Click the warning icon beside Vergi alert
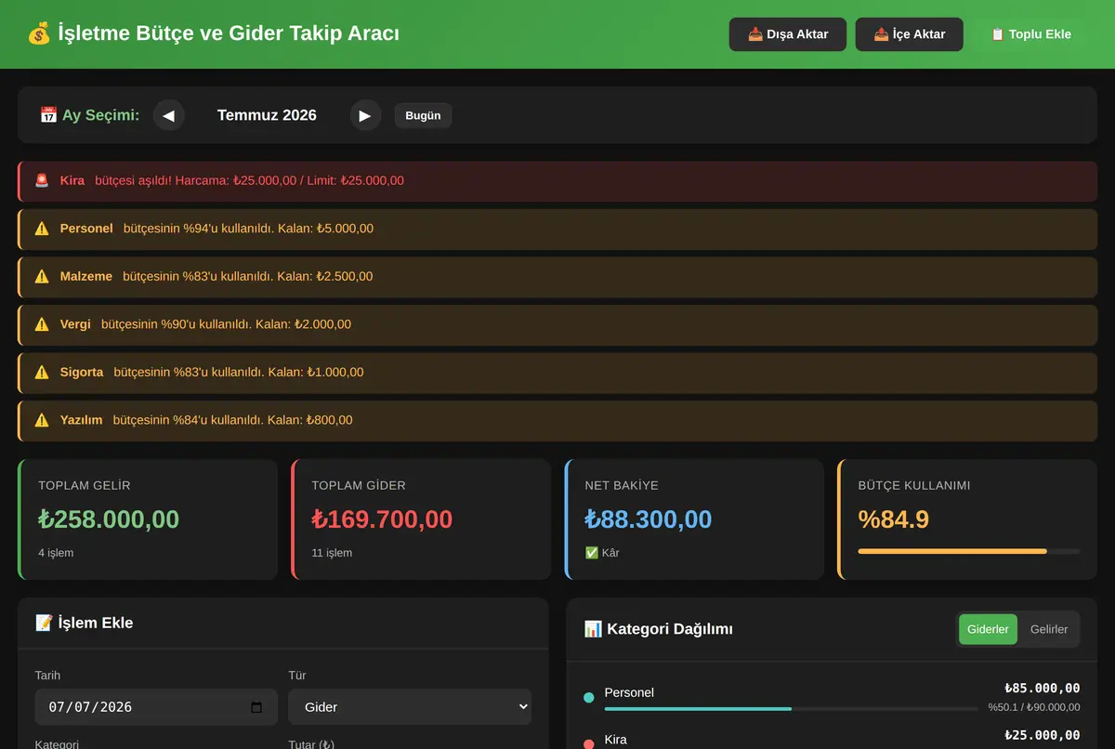 tap(42, 324)
